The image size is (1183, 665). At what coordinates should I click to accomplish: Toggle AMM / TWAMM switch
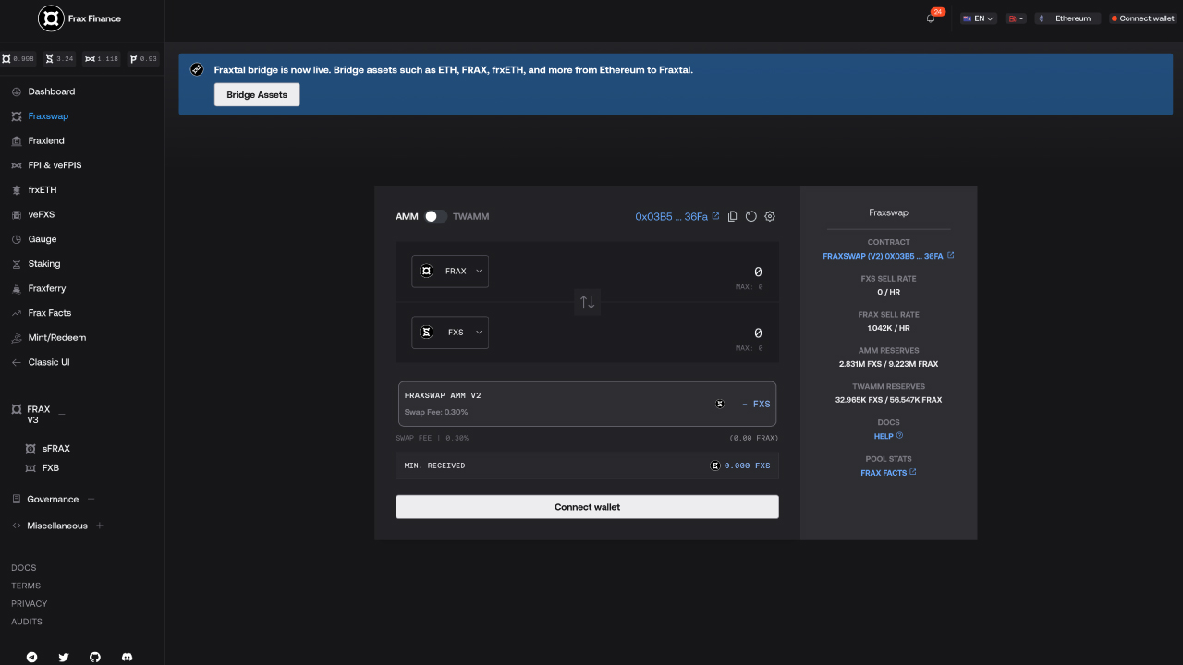tap(435, 216)
